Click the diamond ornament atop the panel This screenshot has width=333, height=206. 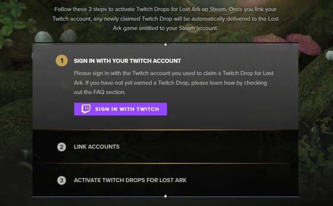pos(165,45)
